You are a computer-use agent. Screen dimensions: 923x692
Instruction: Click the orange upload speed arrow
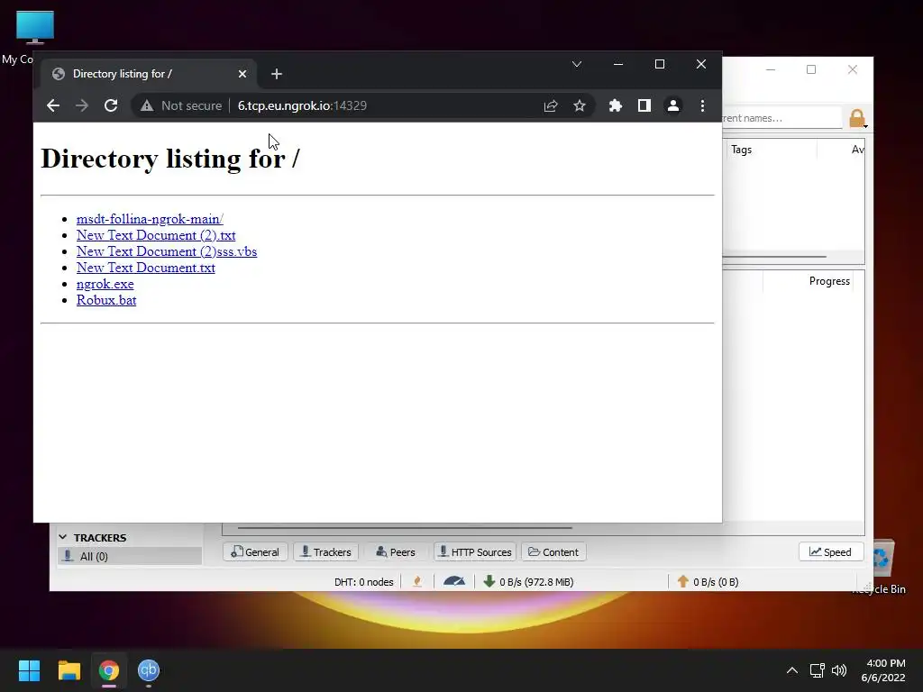683,581
